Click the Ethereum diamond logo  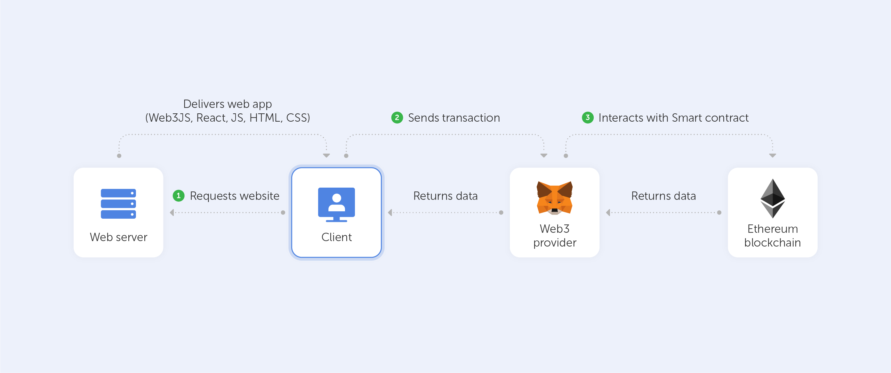[x=772, y=198]
